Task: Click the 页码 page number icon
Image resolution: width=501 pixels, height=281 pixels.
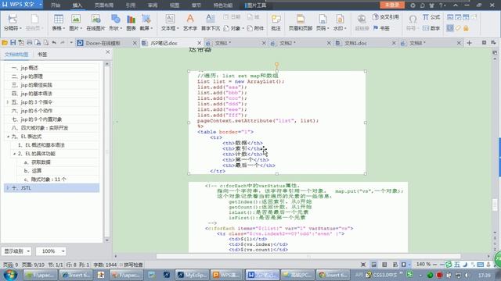Action: click(x=323, y=19)
